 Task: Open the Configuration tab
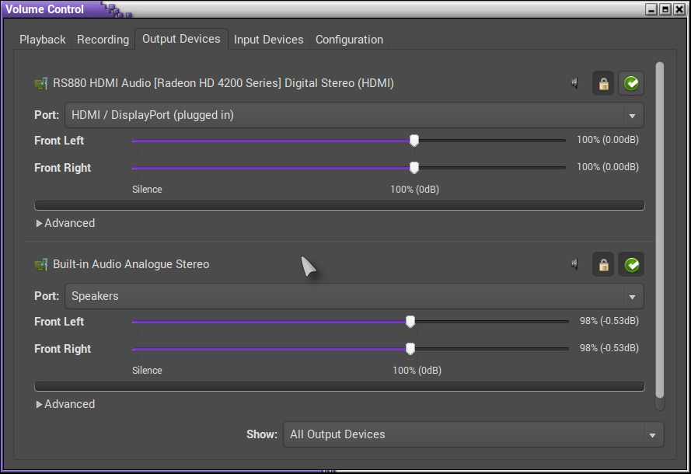pyautogui.click(x=349, y=40)
